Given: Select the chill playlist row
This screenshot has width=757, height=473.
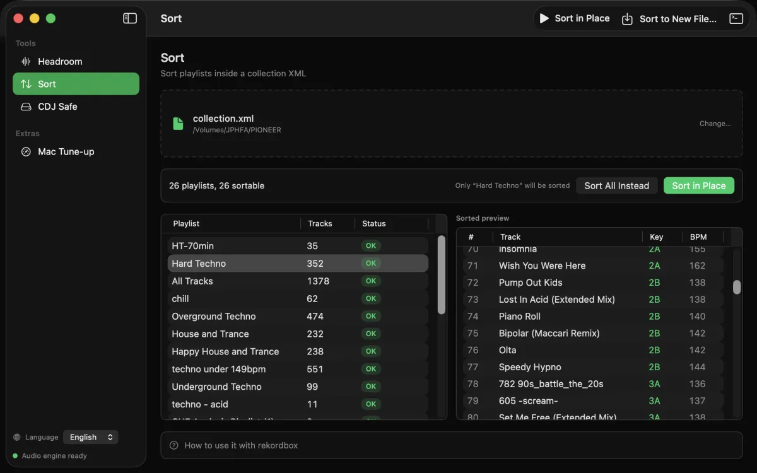Looking at the screenshot, I should 298,299.
